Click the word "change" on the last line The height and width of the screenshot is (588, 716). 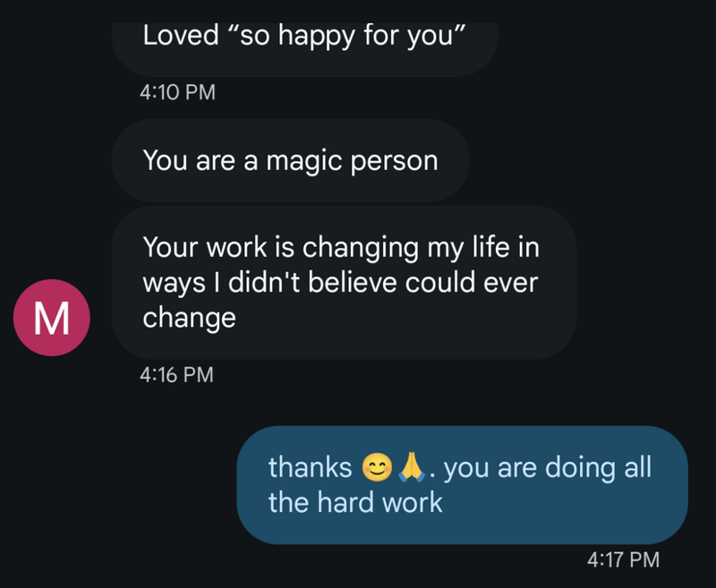tap(189, 317)
